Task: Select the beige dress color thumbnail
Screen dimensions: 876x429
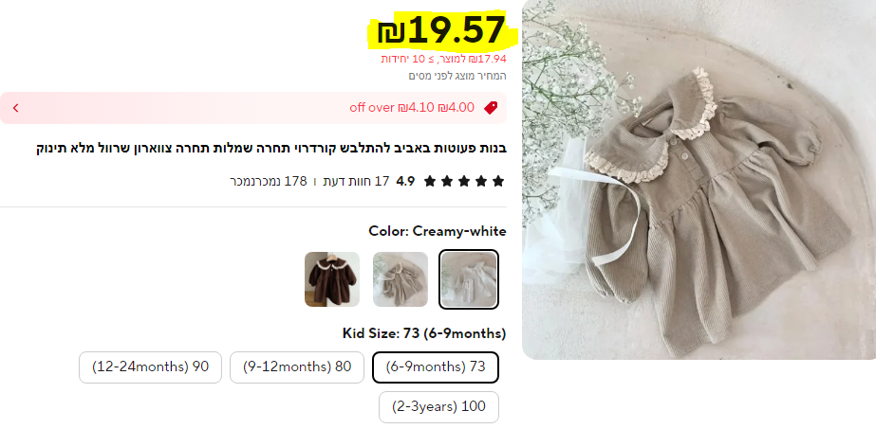Action: [400, 279]
